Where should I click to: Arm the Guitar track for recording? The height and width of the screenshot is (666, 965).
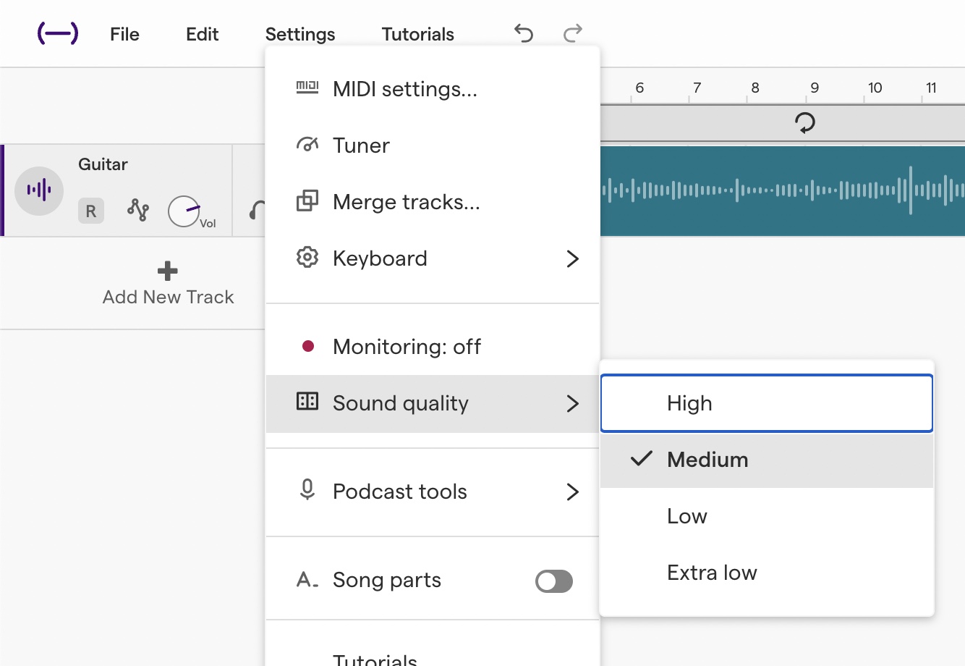(90, 211)
